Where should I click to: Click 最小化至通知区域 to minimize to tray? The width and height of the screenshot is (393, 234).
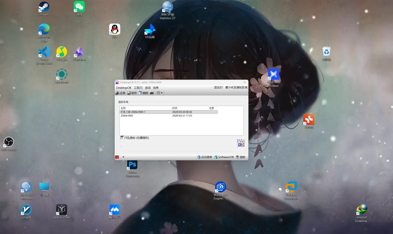(x=236, y=87)
